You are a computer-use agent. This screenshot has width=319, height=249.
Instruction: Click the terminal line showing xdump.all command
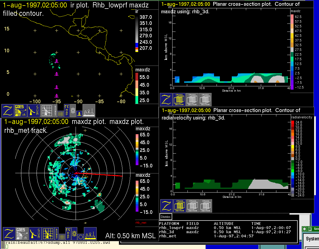point(58,243)
